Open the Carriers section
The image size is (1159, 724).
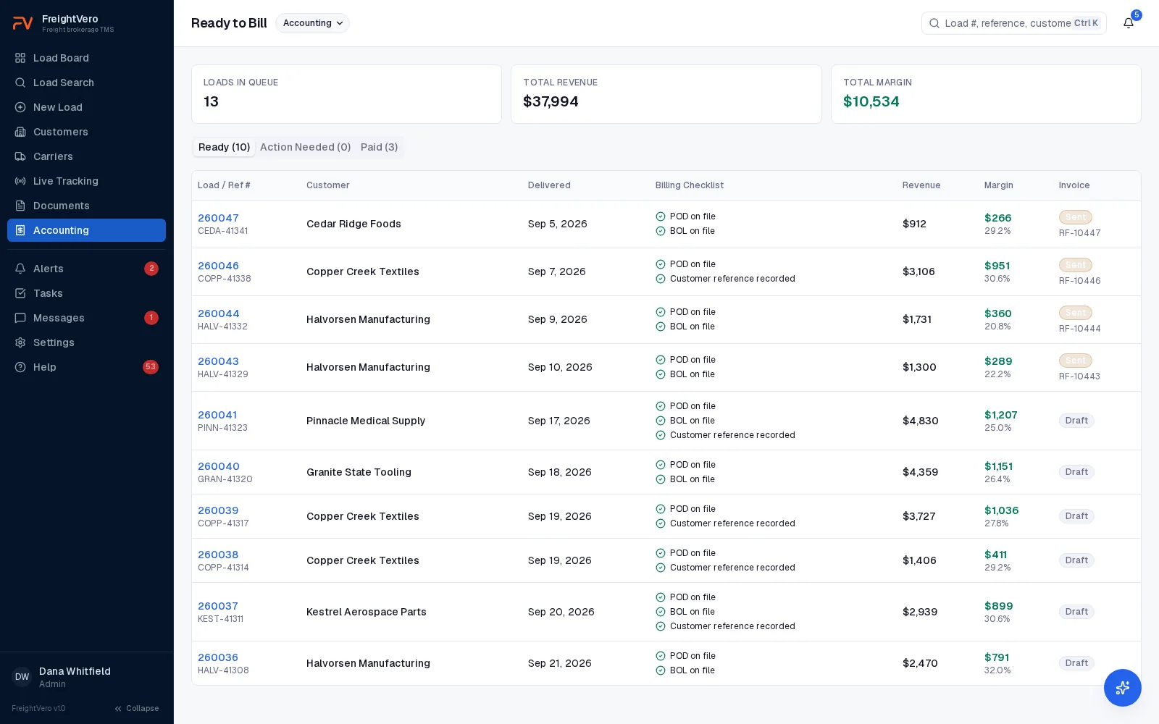[86, 156]
